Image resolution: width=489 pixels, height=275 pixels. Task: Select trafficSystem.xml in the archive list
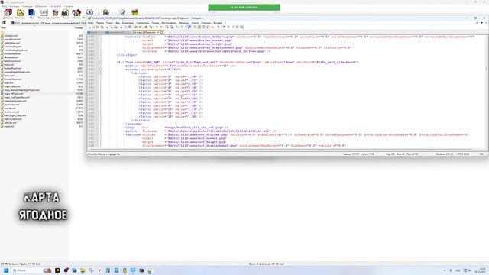coord(13,119)
